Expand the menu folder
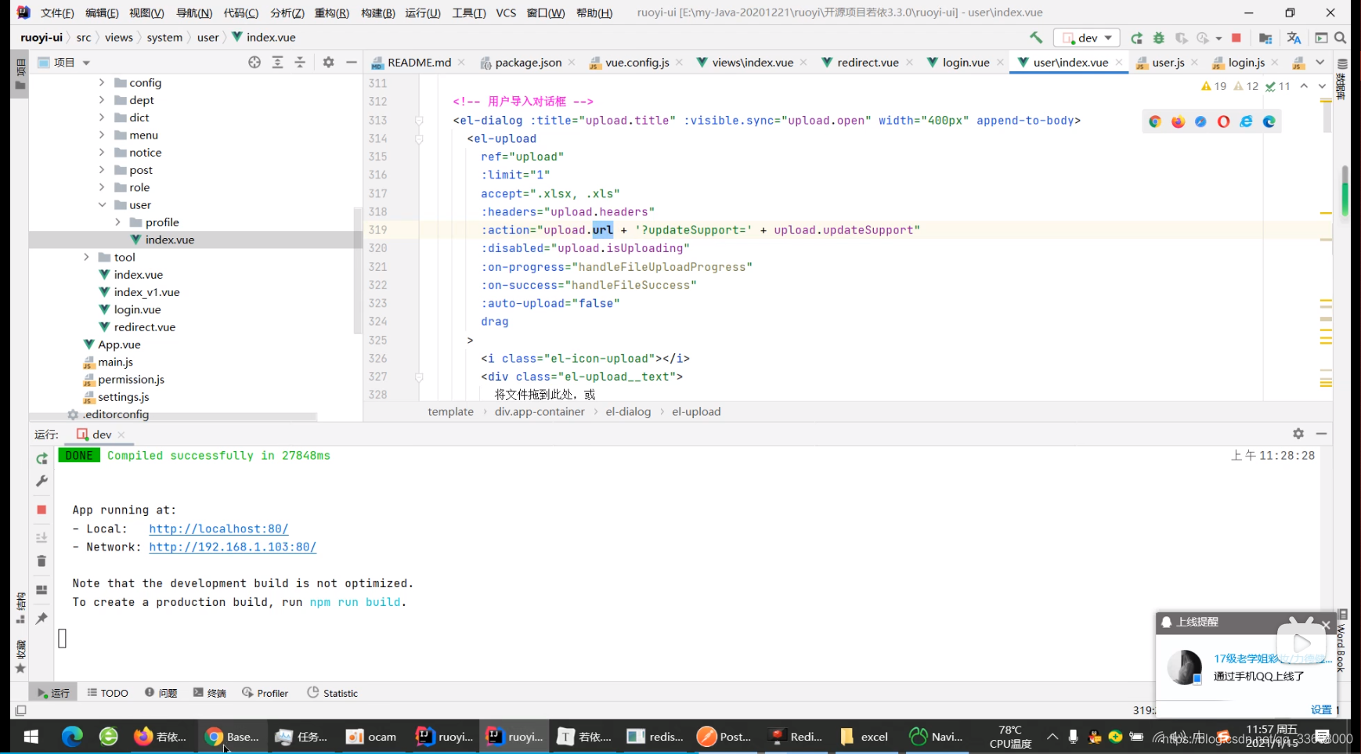 pyautogui.click(x=102, y=135)
